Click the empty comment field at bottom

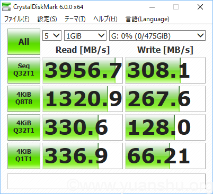tap(106, 181)
